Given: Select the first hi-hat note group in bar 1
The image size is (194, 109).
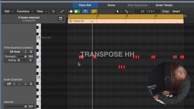Looking at the screenshot, I should click(x=81, y=57).
